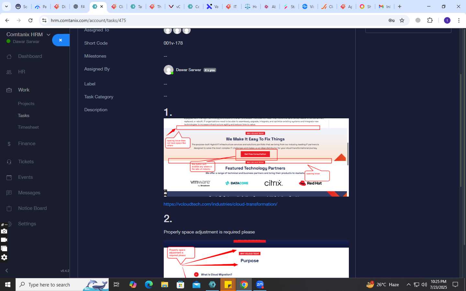This screenshot has height=291, width=466.
Task: Open the Events sidebar item
Action: tap(26, 177)
